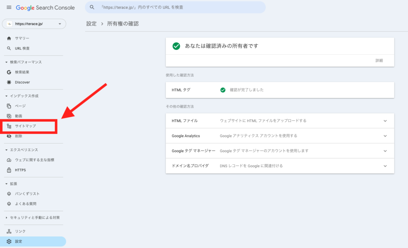Click the Google G icon beside 検索結果
This screenshot has height=248, width=408.
[x=9, y=72]
